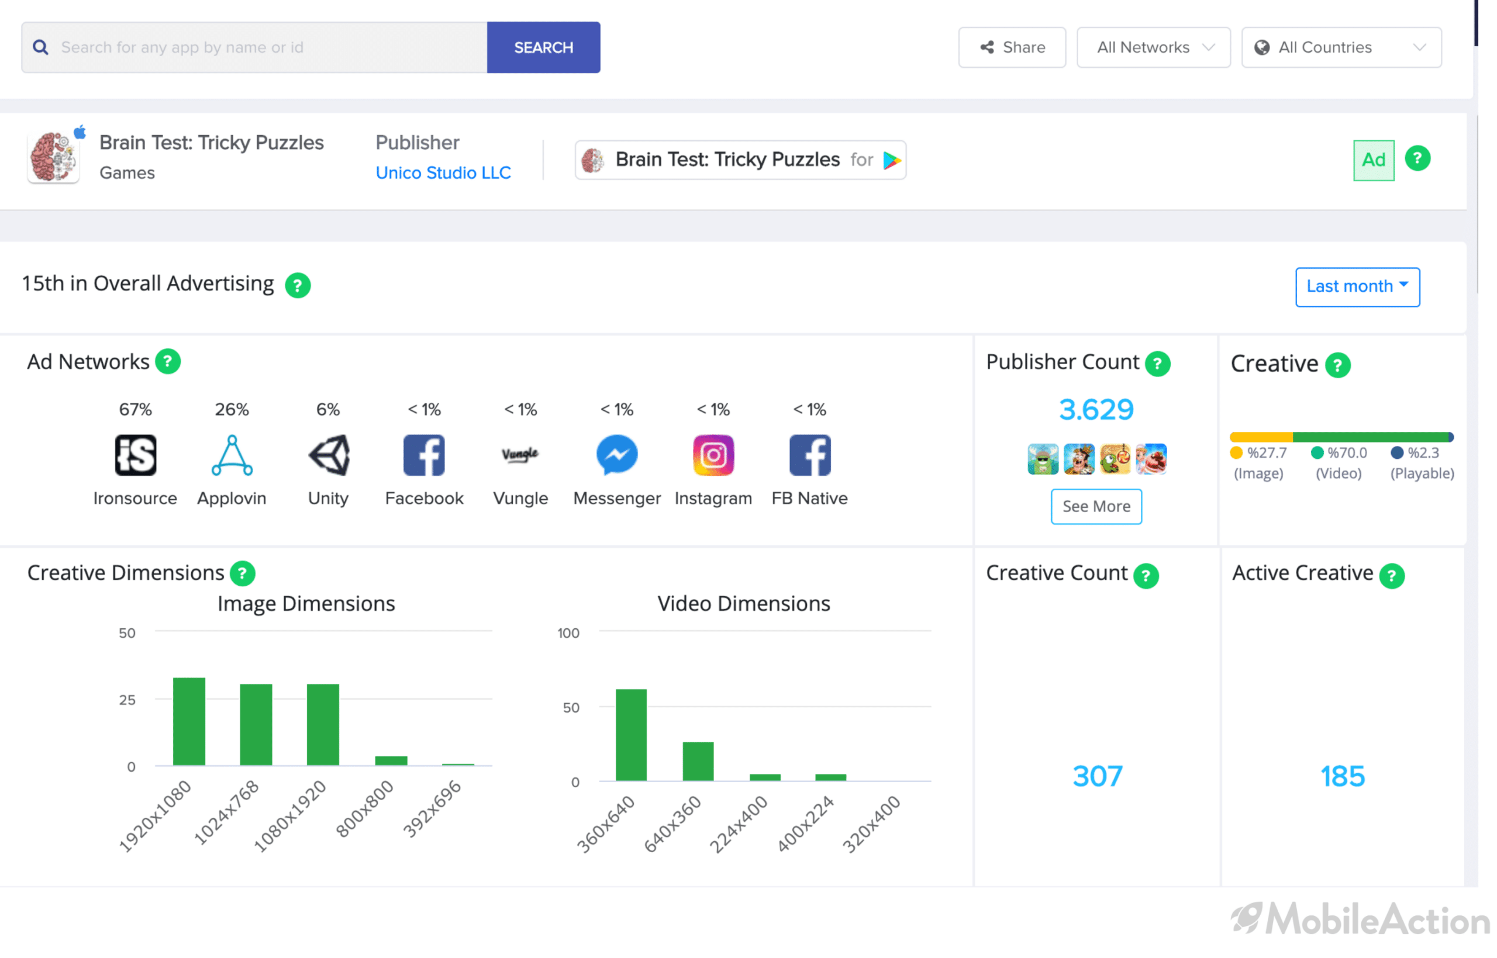
Task: Click the creative type distribution bar
Action: tap(1341, 437)
